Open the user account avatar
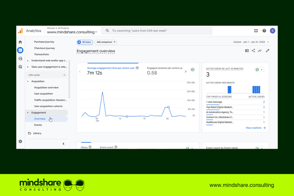Image resolution: width=294 pixels, height=196 pixels. (272, 31)
